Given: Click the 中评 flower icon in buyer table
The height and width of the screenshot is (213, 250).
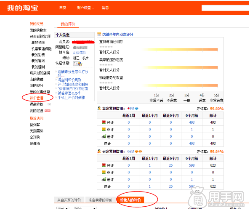Looking at the screenshot, I should pyautogui.click(x=104, y=172).
